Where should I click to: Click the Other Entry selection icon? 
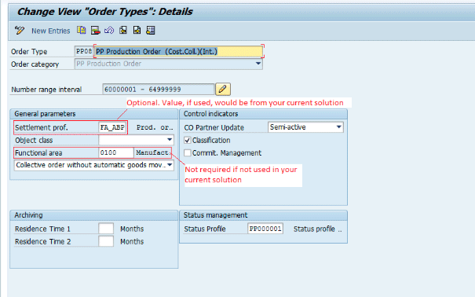pos(151,30)
